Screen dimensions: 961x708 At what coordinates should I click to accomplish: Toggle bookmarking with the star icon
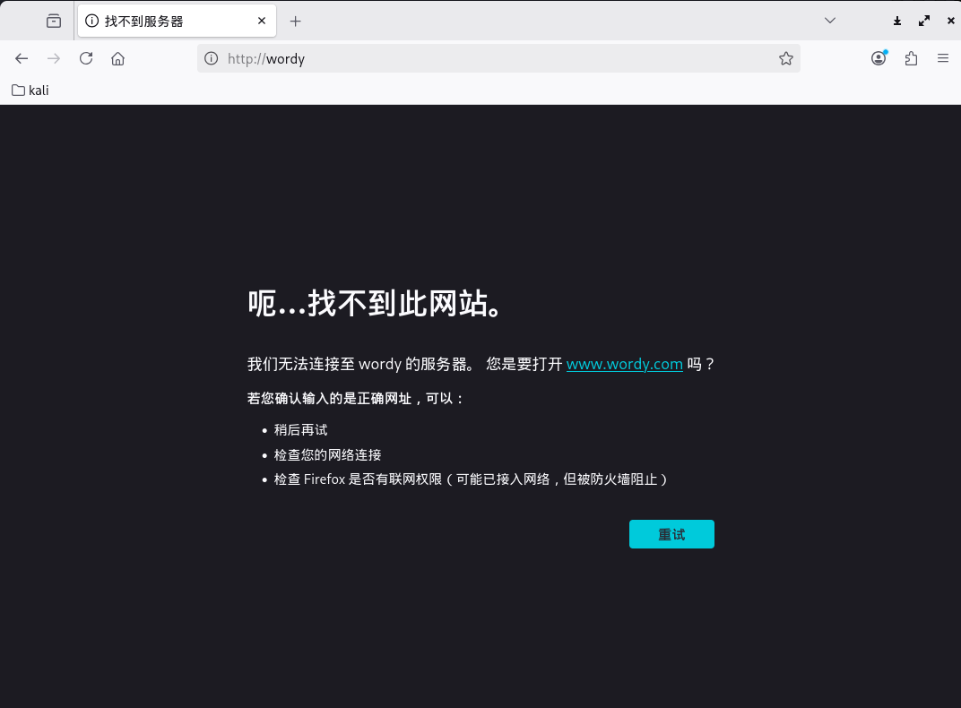click(x=786, y=58)
